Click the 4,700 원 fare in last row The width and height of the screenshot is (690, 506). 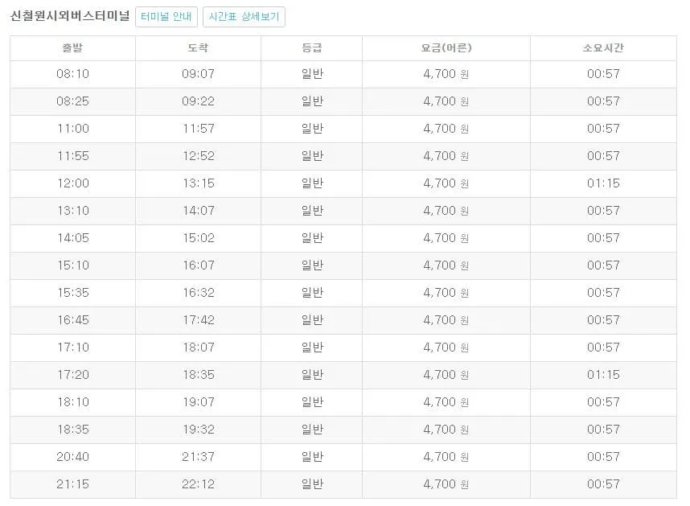(434, 483)
